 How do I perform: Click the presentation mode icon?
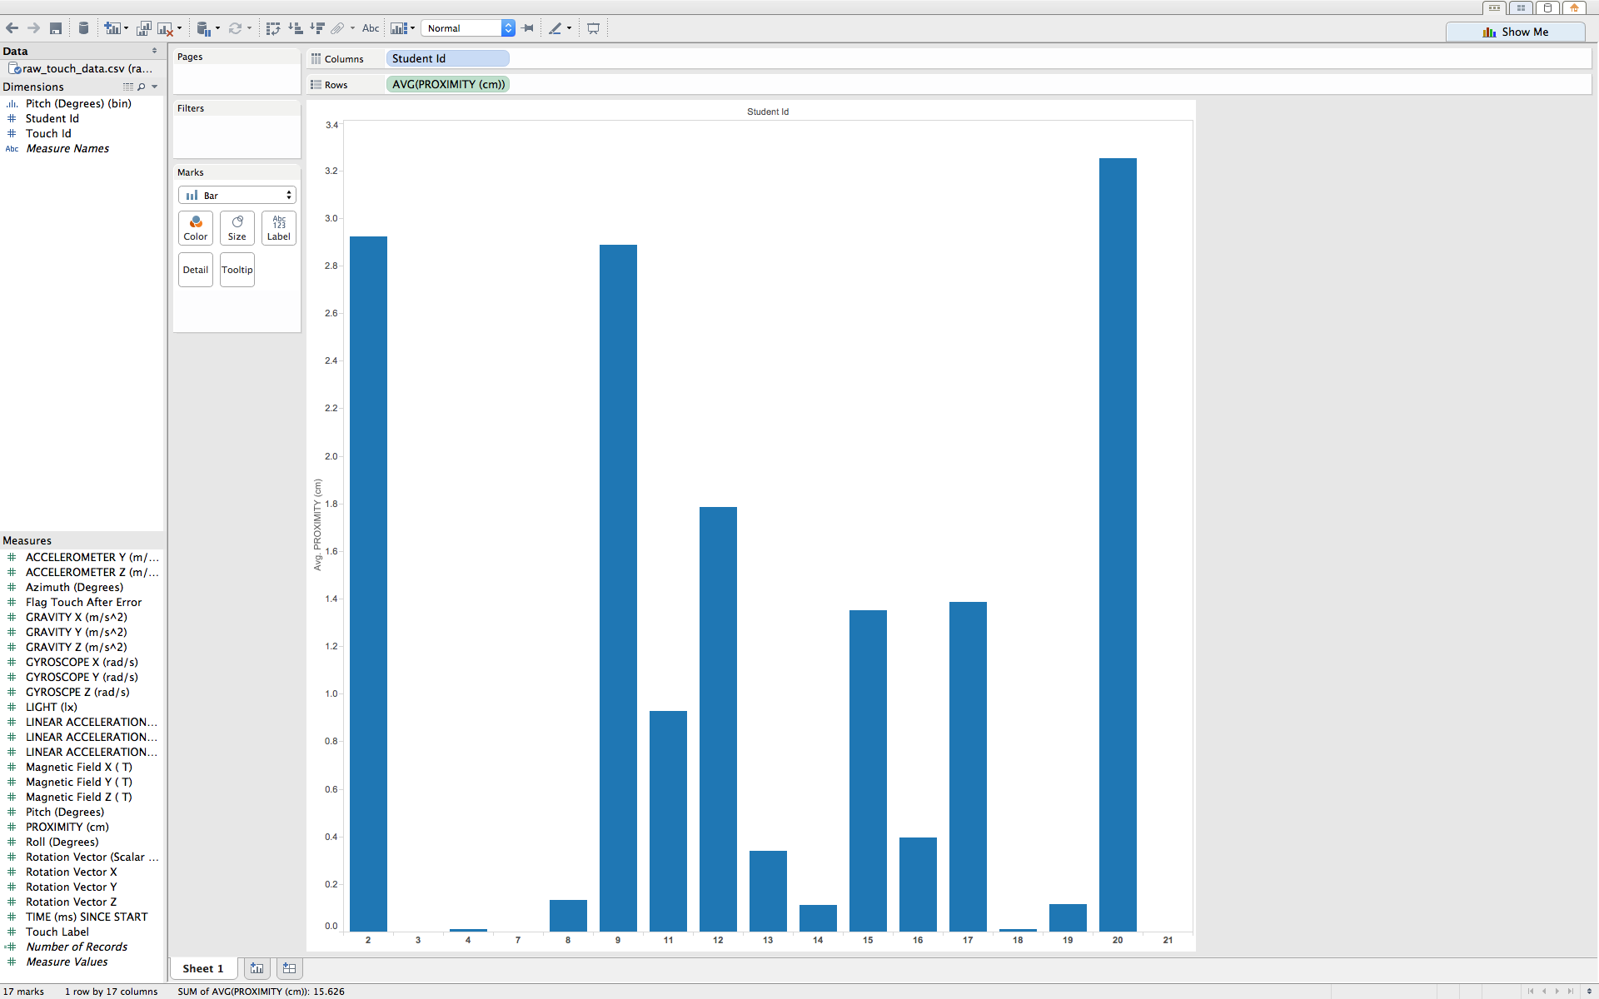593,28
